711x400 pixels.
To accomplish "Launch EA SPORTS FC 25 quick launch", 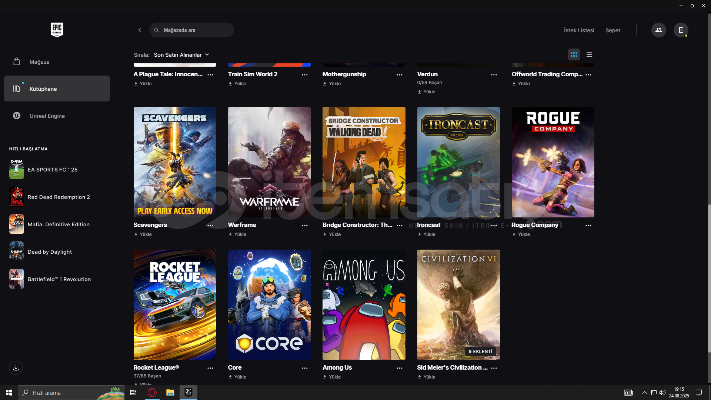I will 57,170.
